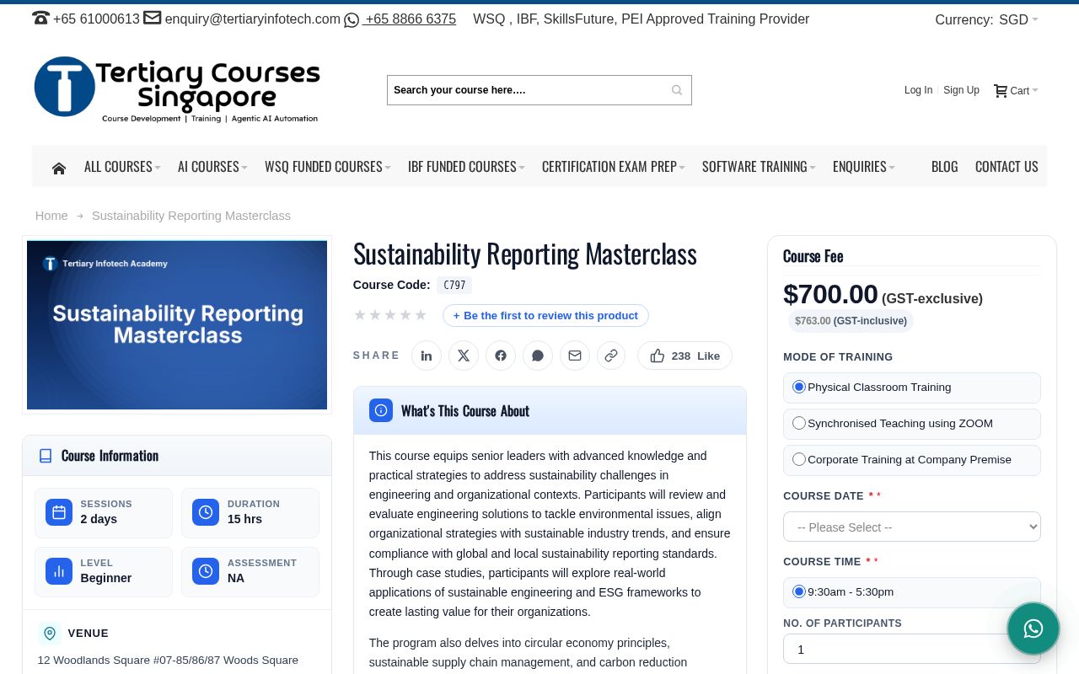Viewport: 1079px width, 674px height.
Task: Open the Sustainability Reporting Masterclass course image
Action: tap(177, 325)
